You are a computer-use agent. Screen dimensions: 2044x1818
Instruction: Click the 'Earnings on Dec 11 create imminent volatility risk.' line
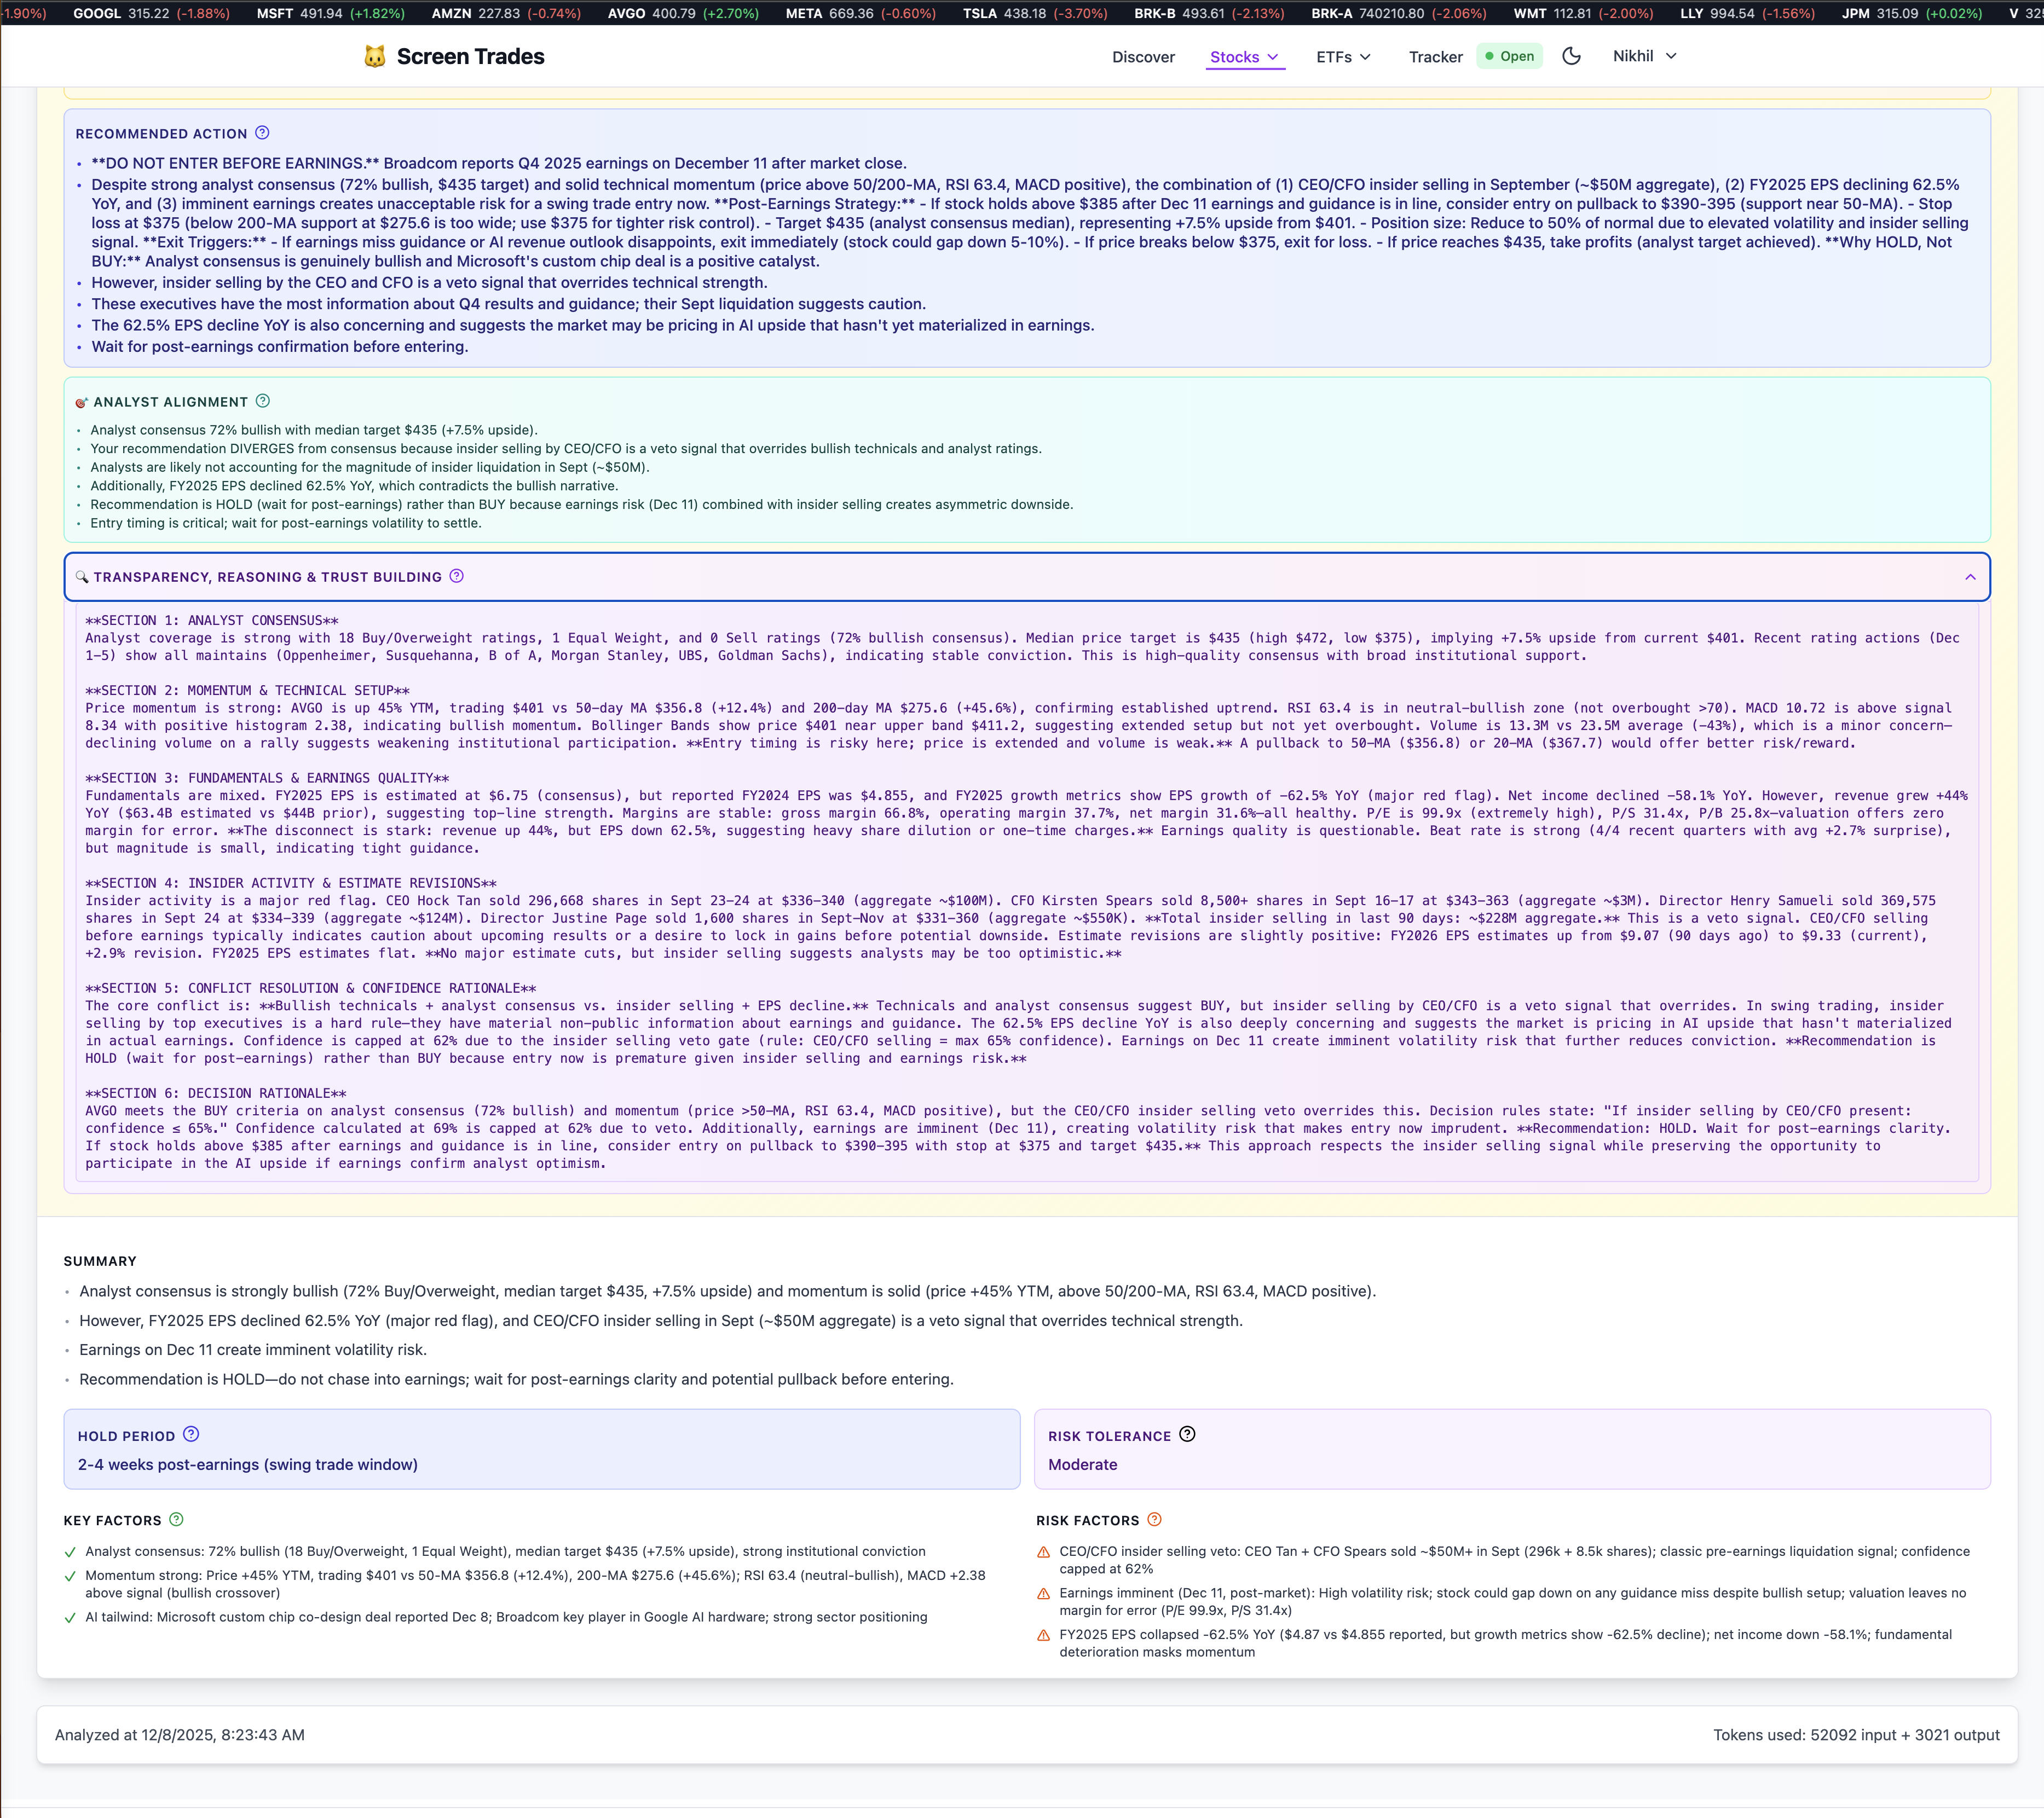pos(253,1350)
